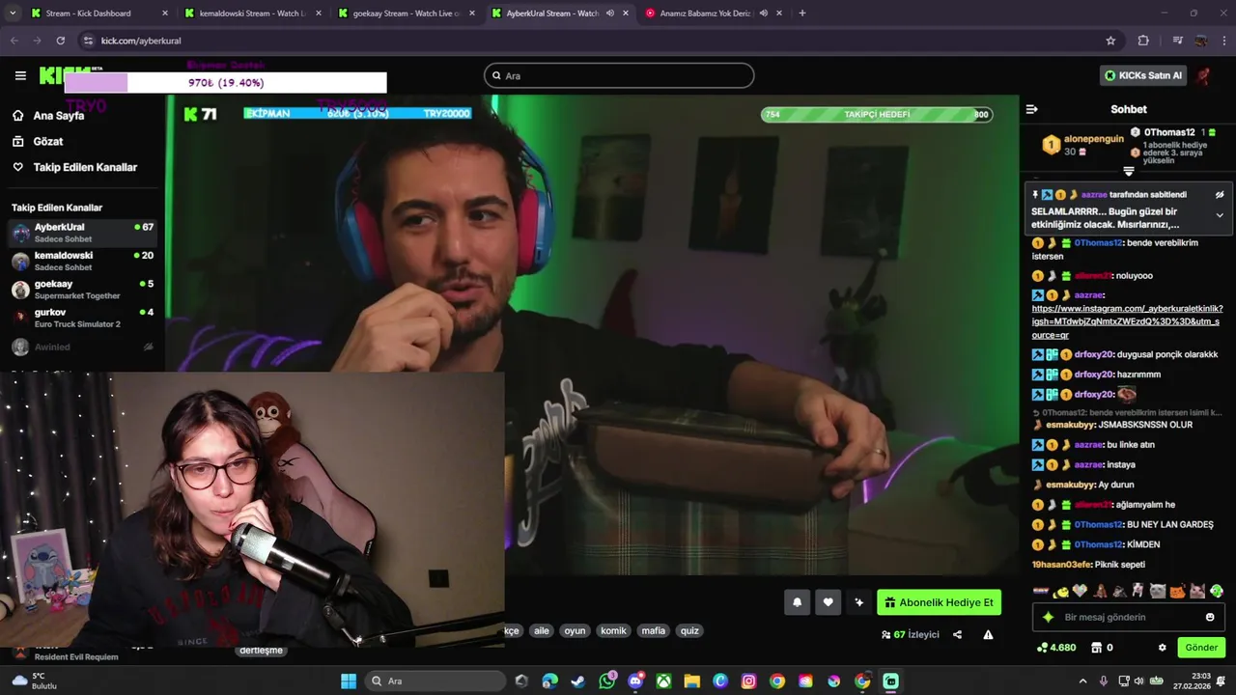Hide the pinned message with crossed-eye icon

[1220, 194]
